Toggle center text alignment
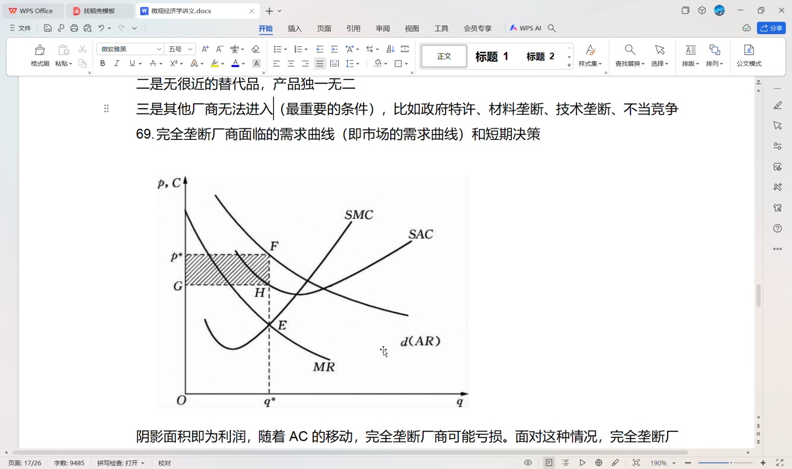The height and width of the screenshot is (469, 792). pos(290,63)
